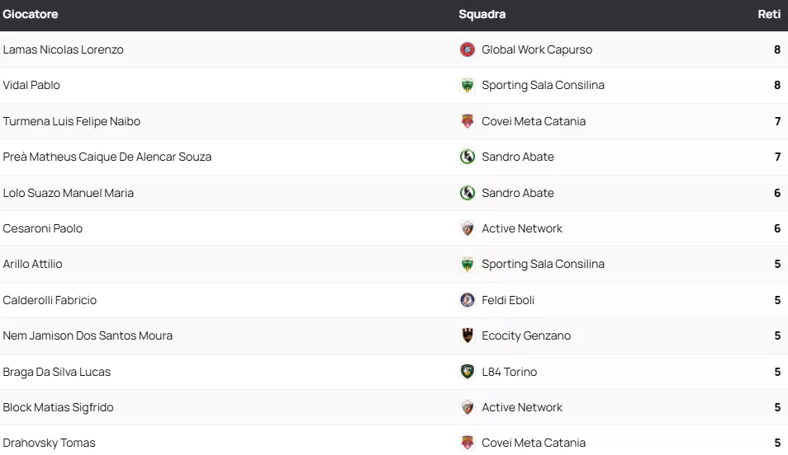Click the Global Work Capurso team logo
This screenshot has height=455, width=788.
click(468, 49)
